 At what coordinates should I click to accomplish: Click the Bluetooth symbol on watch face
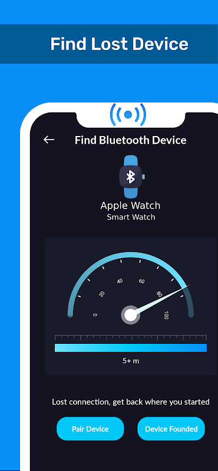(130, 177)
